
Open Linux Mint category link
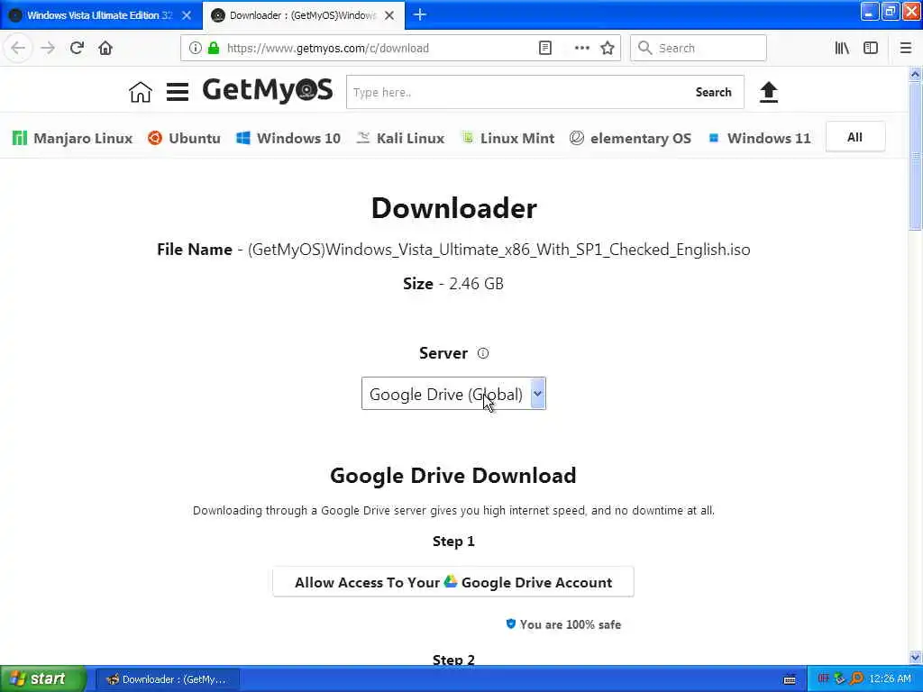tap(507, 138)
